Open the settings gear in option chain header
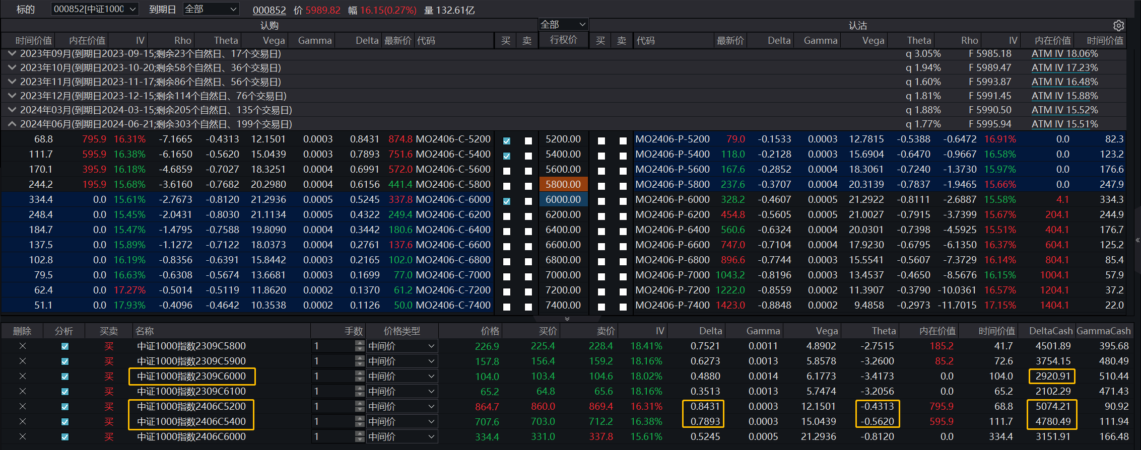 pos(1118,26)
